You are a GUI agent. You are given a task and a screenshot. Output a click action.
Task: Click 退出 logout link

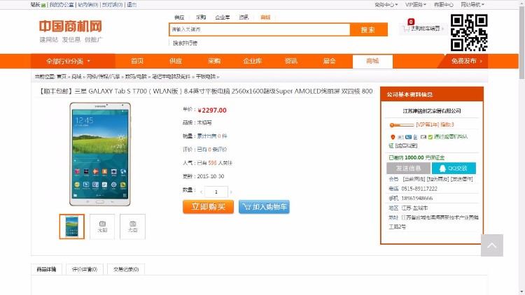(x=132, y=5)
